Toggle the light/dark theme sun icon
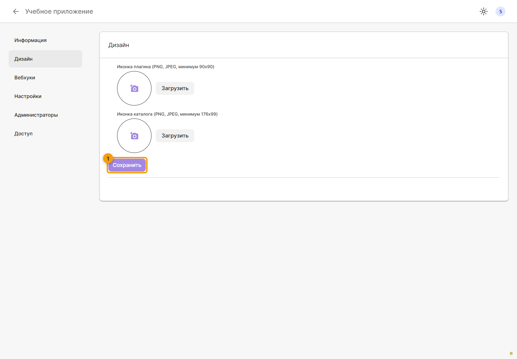517x359 pixels. (x=484, y=11)
